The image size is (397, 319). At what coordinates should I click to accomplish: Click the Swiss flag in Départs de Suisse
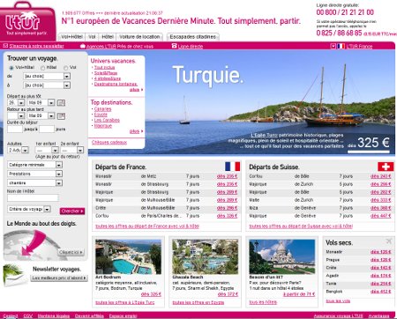[x=386, y=167]
